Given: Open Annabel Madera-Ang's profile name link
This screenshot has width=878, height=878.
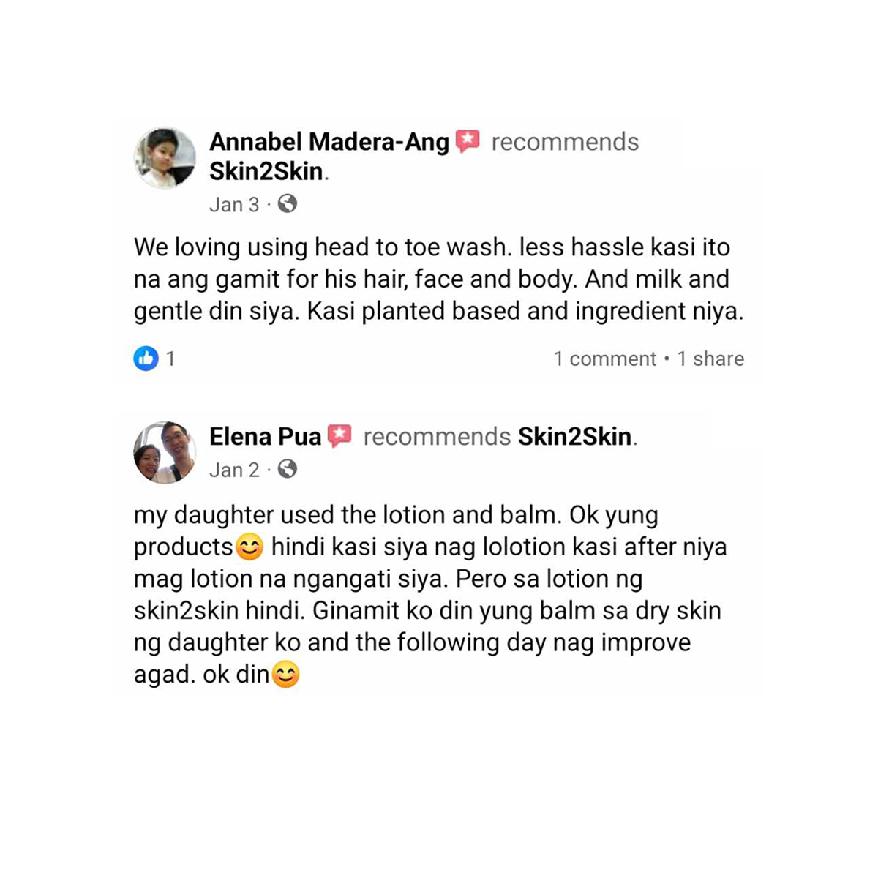Looking at the screenshot, I should (329, 141).
